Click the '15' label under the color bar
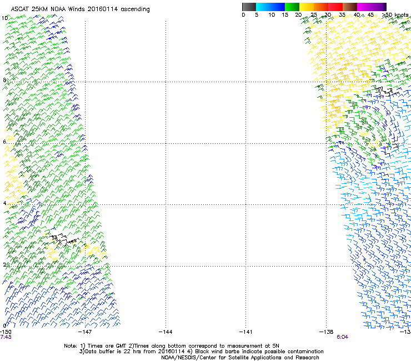Image resolution: width=411 pixels, height=361 pixels. click(x=285, y=14)
